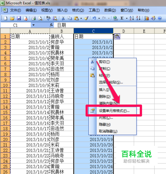Click the Research toolbar icon
166x174 pixels.
55,18
